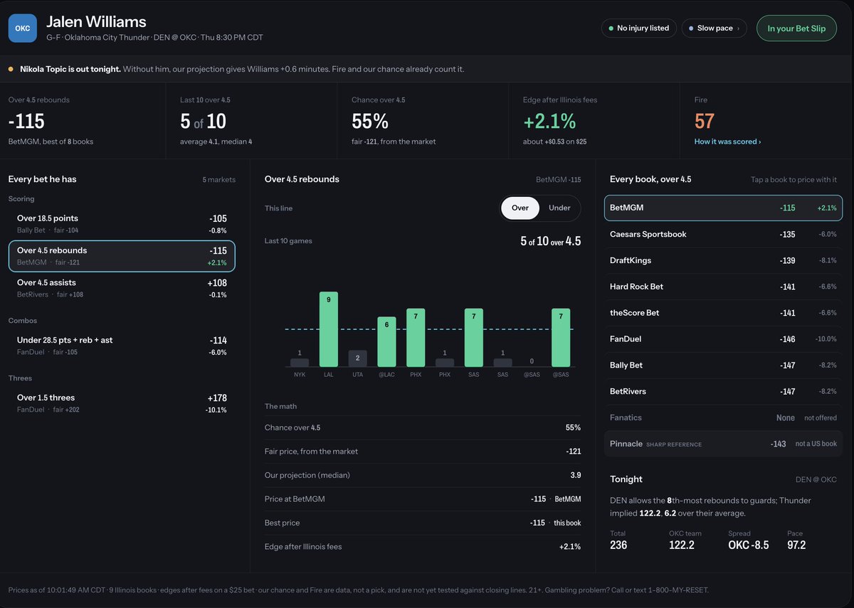Click the LAL game bar showing 9
Viewport: 854px width, 608px height.
(x=329, y=329)
